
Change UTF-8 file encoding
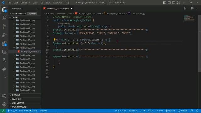[x=143, y=110]
